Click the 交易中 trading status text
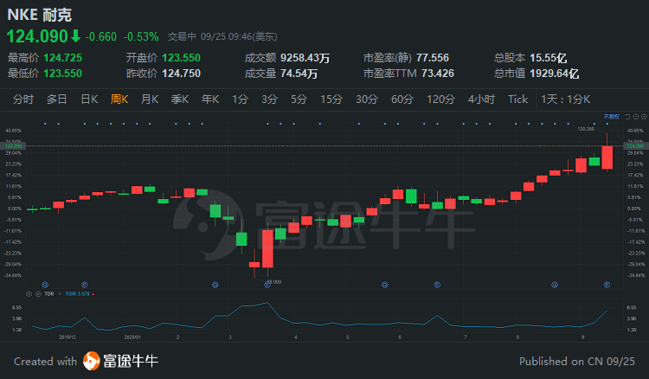This screenshot has height=379, width=649. tap(182, 37)
